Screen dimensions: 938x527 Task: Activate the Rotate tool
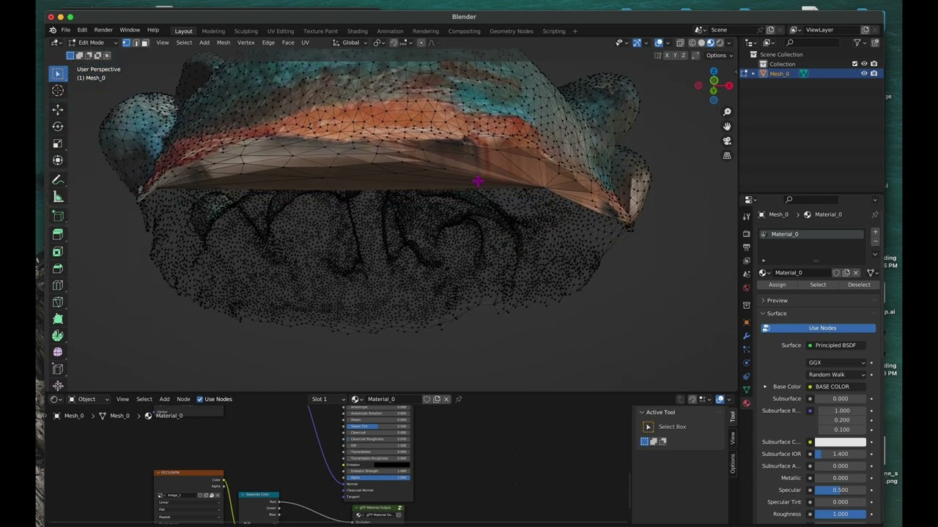coord(58,127)
